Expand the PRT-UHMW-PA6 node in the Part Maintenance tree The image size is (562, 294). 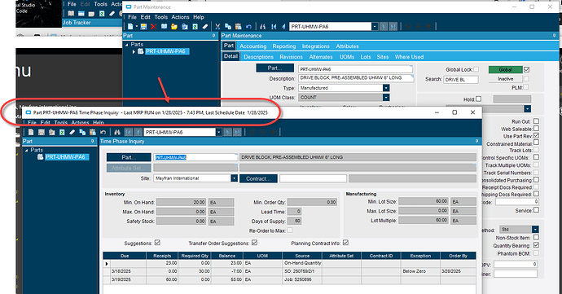(134, 51)
